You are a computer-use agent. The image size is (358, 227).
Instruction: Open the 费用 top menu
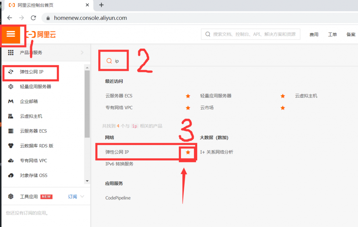pyautogui.click(x=314, y=35)
